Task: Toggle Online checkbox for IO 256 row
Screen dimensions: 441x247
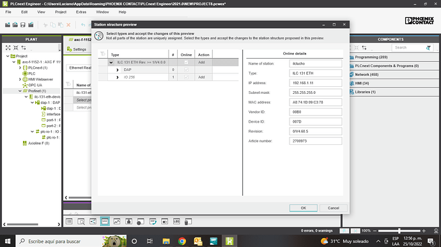Action: 186,77
